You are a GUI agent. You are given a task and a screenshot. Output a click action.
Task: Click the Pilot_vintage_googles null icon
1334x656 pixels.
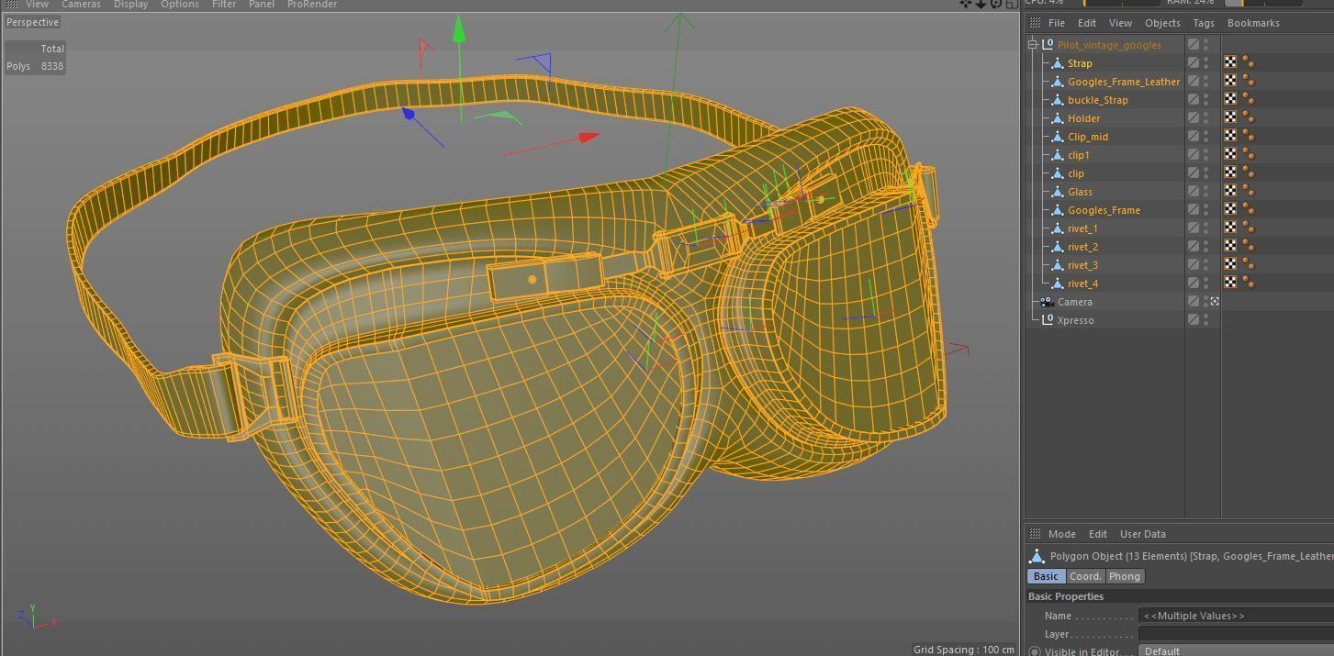click(x=1049, y=44)
